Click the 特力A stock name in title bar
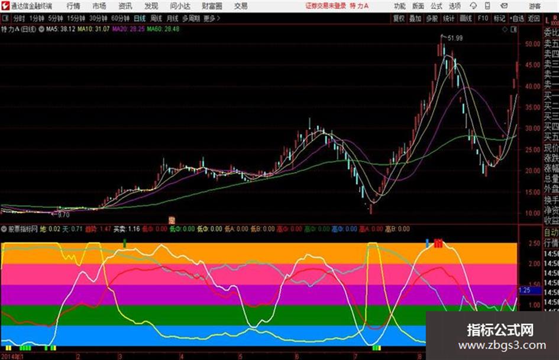Image resolution: width=559 pixels, height=360 pixels. click(359, 6)
